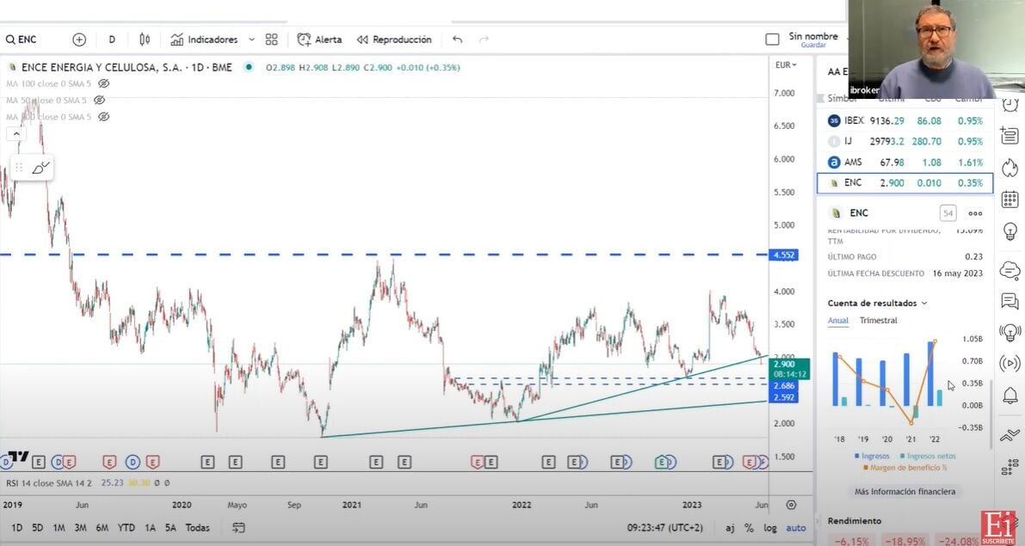Image resolution: width=1025 pixels, height=546 pixels.
Task: Click the green status dot next to the symbol title
Action: 249,67
